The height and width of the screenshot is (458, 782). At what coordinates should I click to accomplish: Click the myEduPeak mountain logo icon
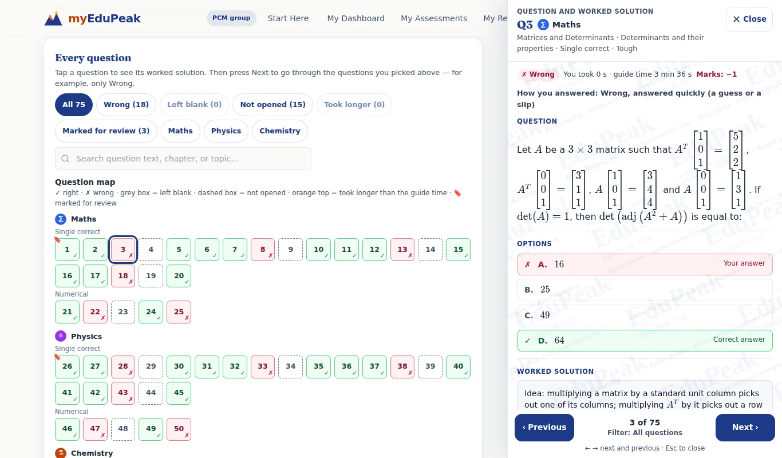click(x=53, y=18)
